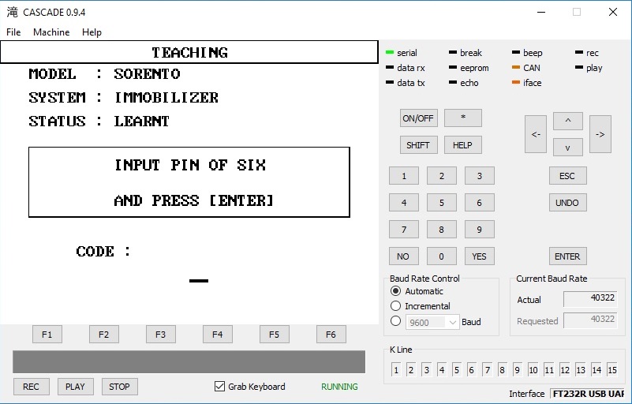Toggle the Grab Keyboard checkbox
Screen dimensions: 632x404
(x=220, y=387)
